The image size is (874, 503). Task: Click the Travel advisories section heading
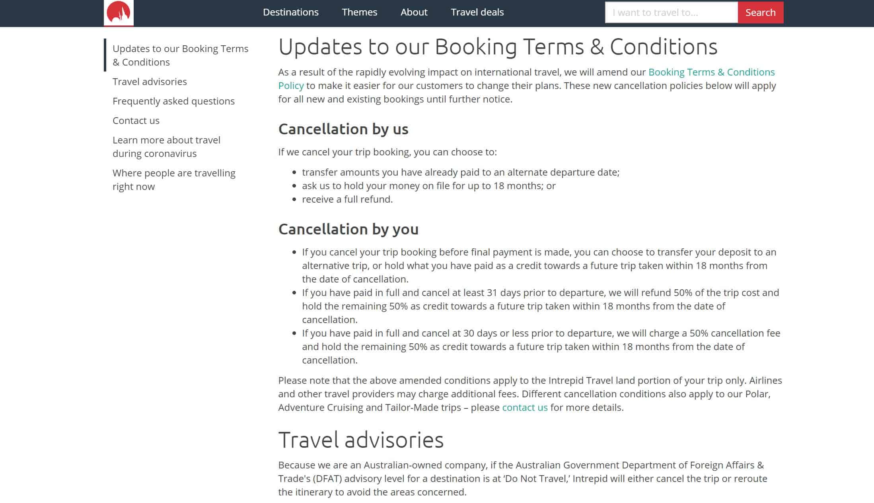(361, 440)
